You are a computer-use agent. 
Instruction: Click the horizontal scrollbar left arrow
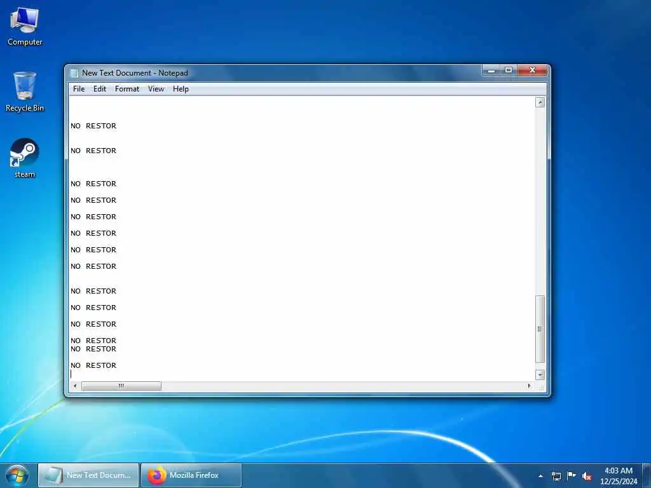(x=75, y=386)
